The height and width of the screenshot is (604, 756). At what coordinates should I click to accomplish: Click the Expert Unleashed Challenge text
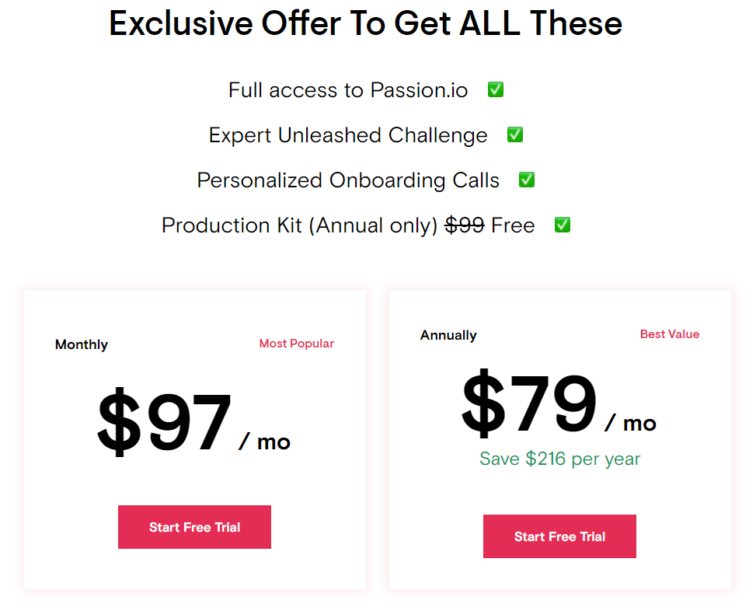347,135
